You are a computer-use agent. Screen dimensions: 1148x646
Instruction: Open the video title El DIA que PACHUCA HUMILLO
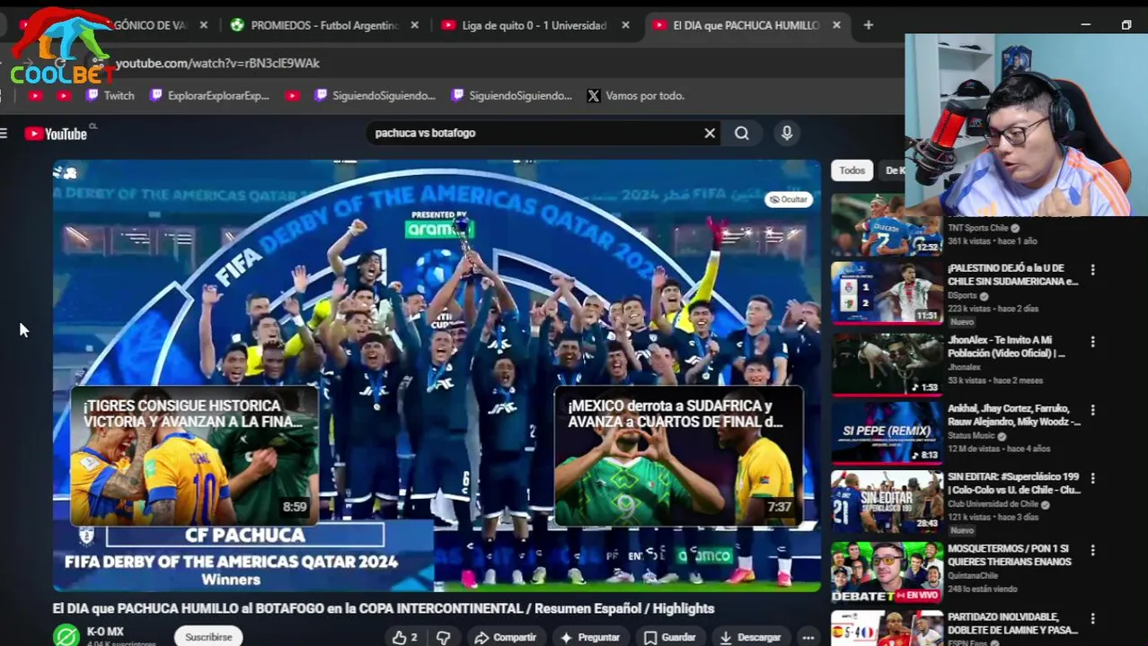point(384,608)
